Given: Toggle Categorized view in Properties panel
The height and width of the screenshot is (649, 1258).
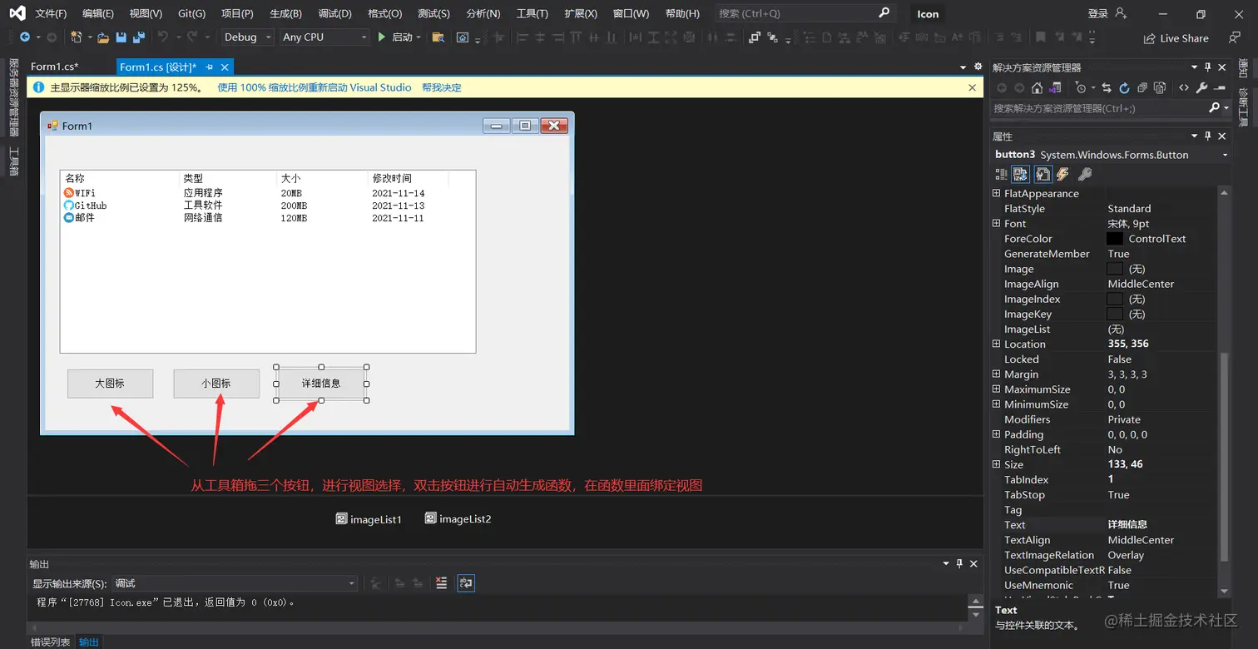Looking at the screenshot, I should (1001, 174).
